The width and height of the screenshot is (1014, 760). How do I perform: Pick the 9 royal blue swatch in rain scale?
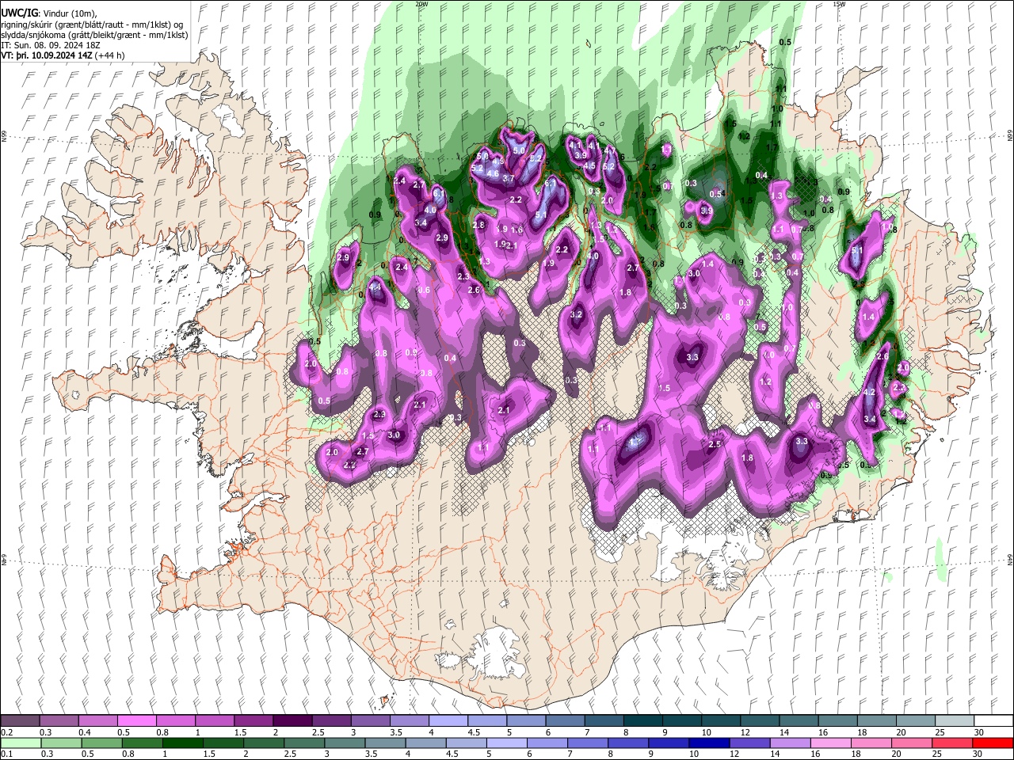(669, 743)
